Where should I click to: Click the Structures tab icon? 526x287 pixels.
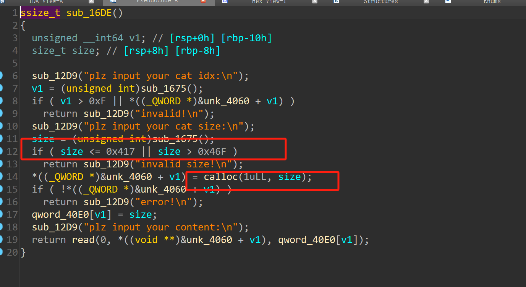pos(336,2)
